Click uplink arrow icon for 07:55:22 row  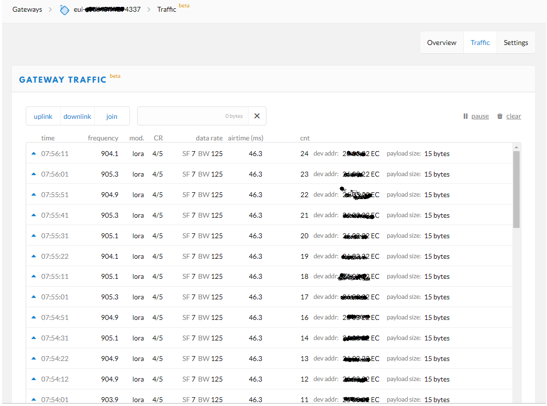point(34,256)
